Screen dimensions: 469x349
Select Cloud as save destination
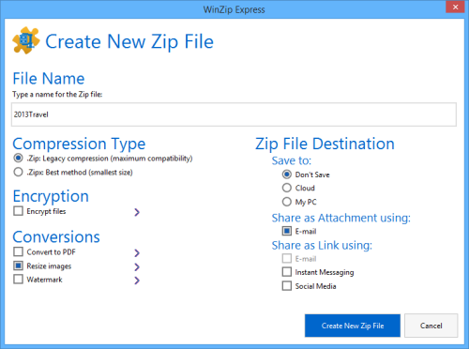(x=287, y=188)
